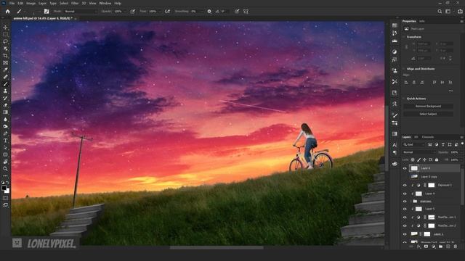Hide the staircases group eye icon

405,202
